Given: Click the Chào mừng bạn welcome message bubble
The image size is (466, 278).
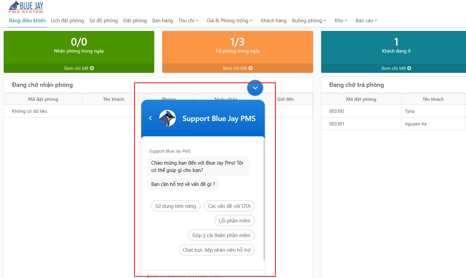Looking at the screenshot, I should coord(198,166).
